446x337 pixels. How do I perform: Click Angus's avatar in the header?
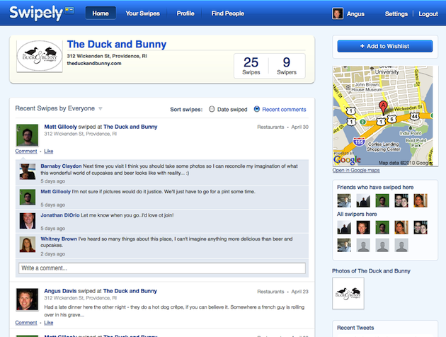[x=338, y=13]
